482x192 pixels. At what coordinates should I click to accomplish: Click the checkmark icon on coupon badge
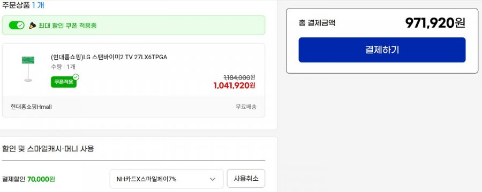[x=76, y=77]
